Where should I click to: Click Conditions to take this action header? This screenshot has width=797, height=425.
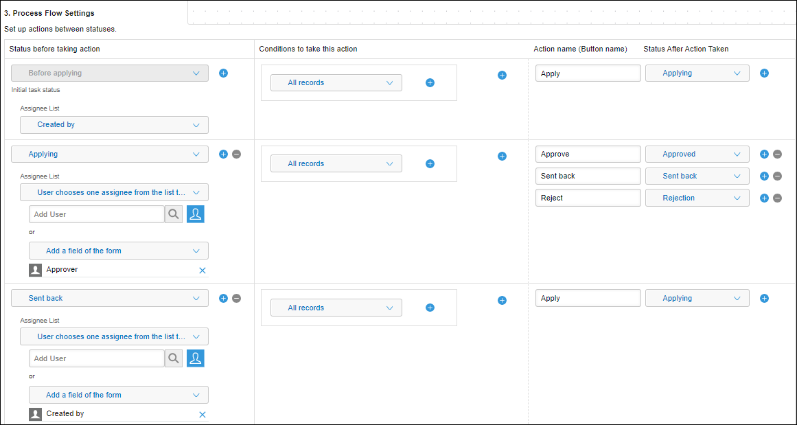(308, 49)
